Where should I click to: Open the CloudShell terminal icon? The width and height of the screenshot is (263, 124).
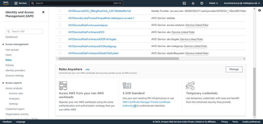pos(184,3)
